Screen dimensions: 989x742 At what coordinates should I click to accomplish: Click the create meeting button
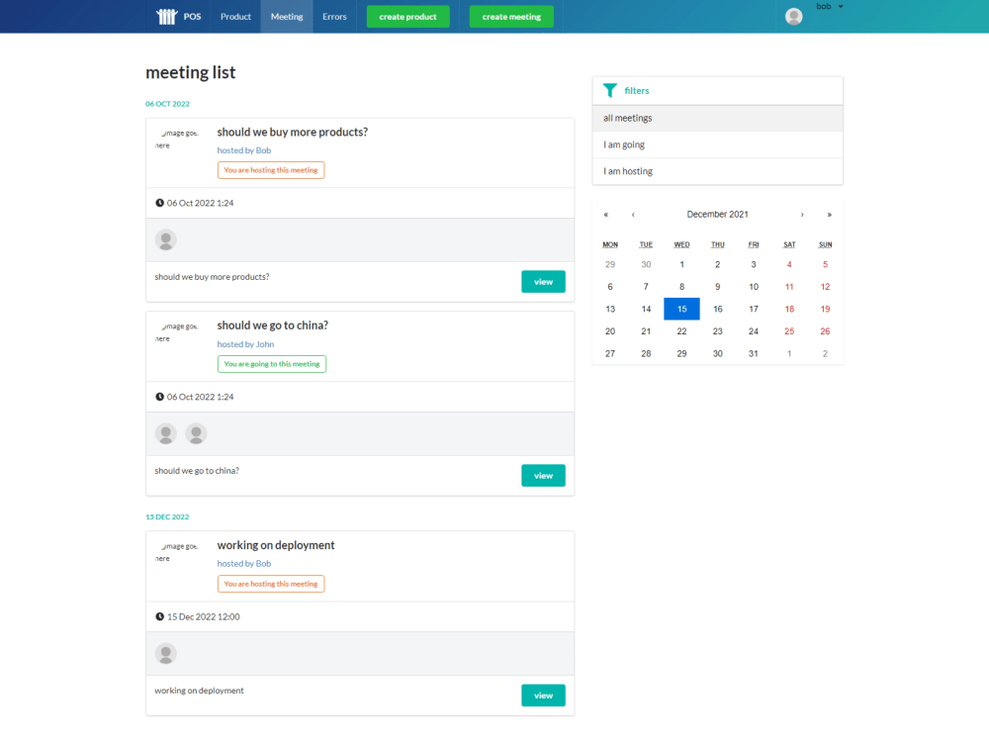tap(510, 16)
